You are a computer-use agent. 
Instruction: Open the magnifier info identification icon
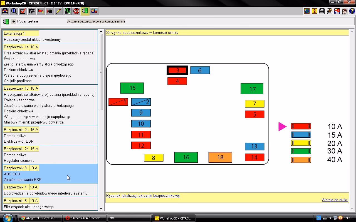[14, 11]
